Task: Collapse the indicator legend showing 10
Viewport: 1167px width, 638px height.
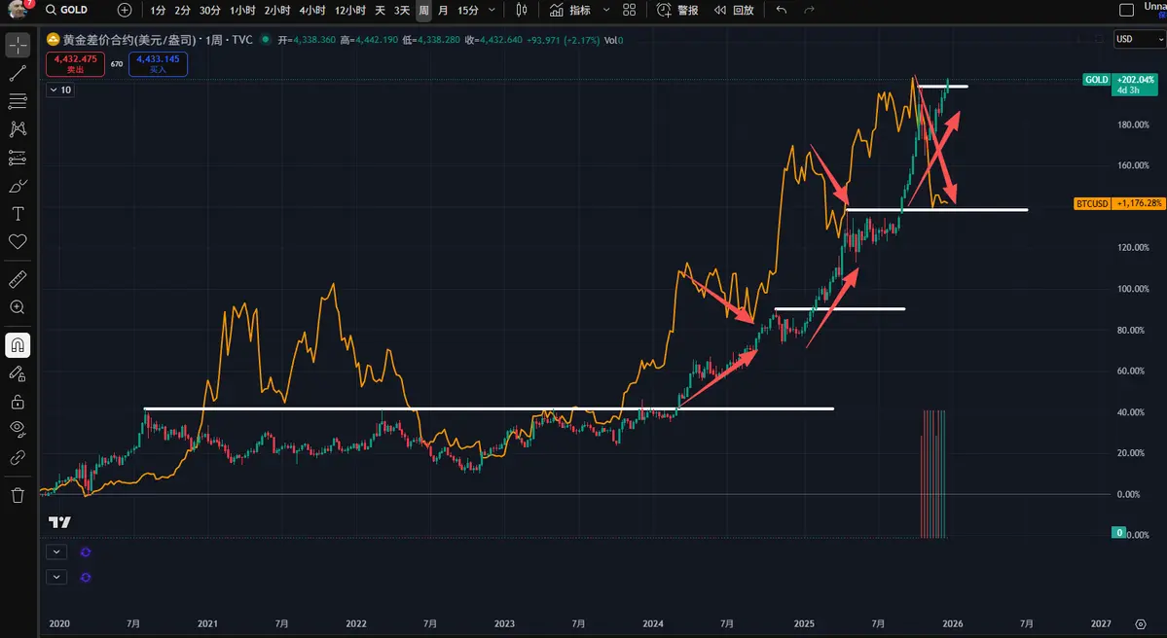Action: [x=59, y=90]
